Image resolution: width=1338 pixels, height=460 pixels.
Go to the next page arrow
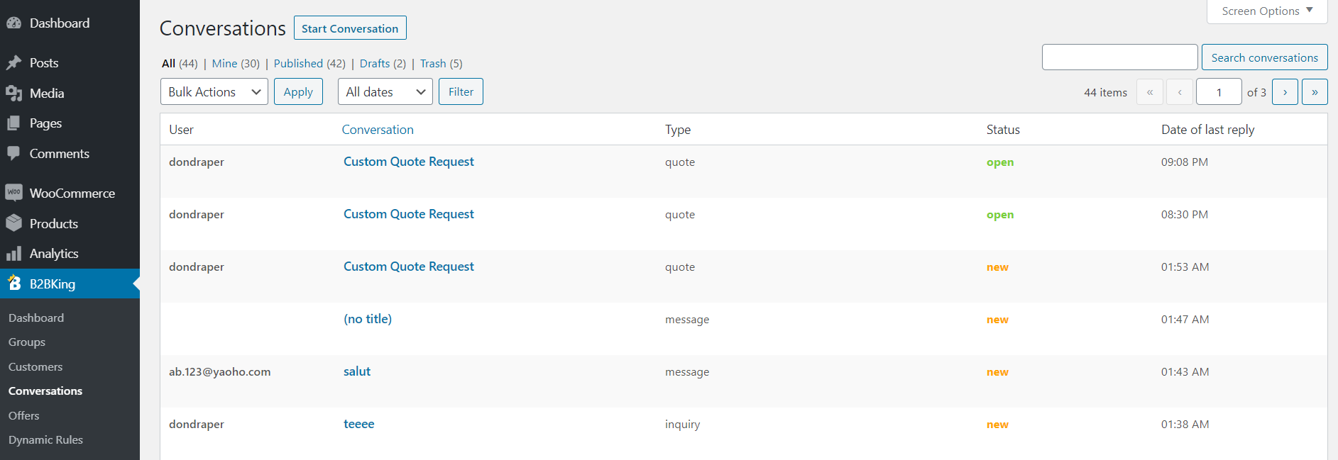[1285, 92]
